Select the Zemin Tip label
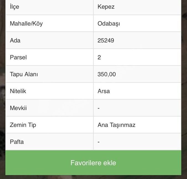The width and height of the screenshot is (187, 179). pyautogui.click(x=23, y=125)
